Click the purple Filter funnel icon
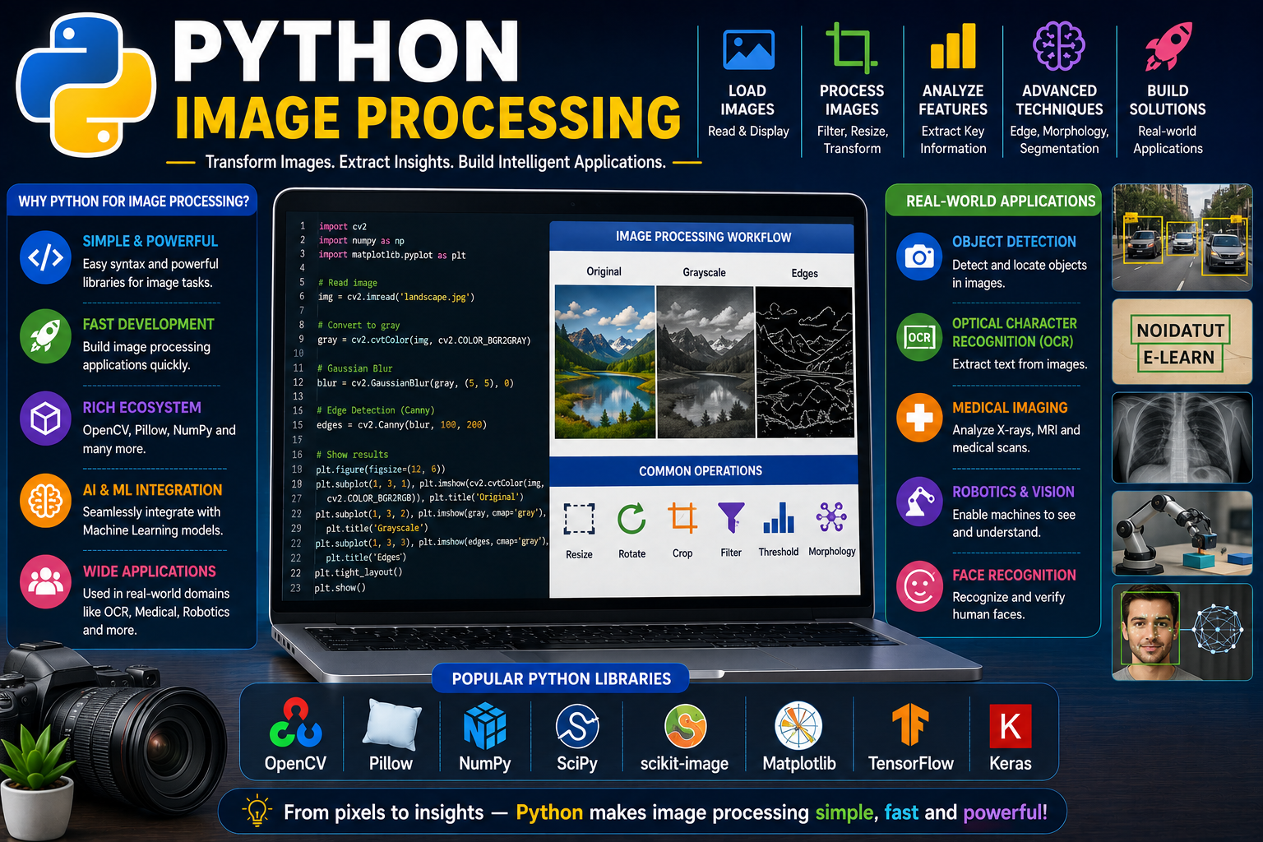This screenshot has height=842, width=1263. pos(731,518)
